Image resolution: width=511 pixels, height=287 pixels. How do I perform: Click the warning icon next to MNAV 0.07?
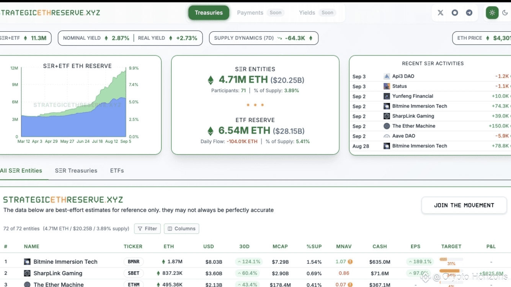[x=350, y=284]
